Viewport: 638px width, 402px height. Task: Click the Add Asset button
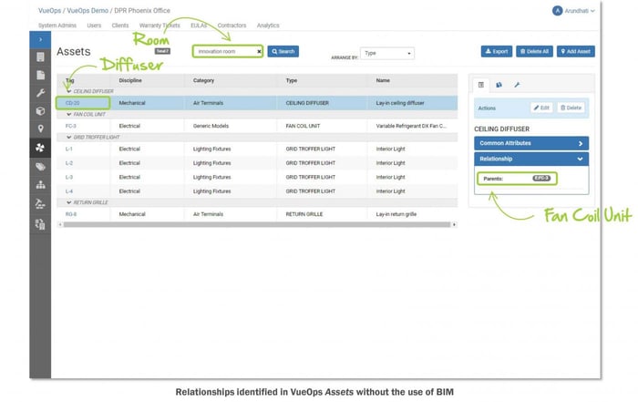click(x=576, y=51)
